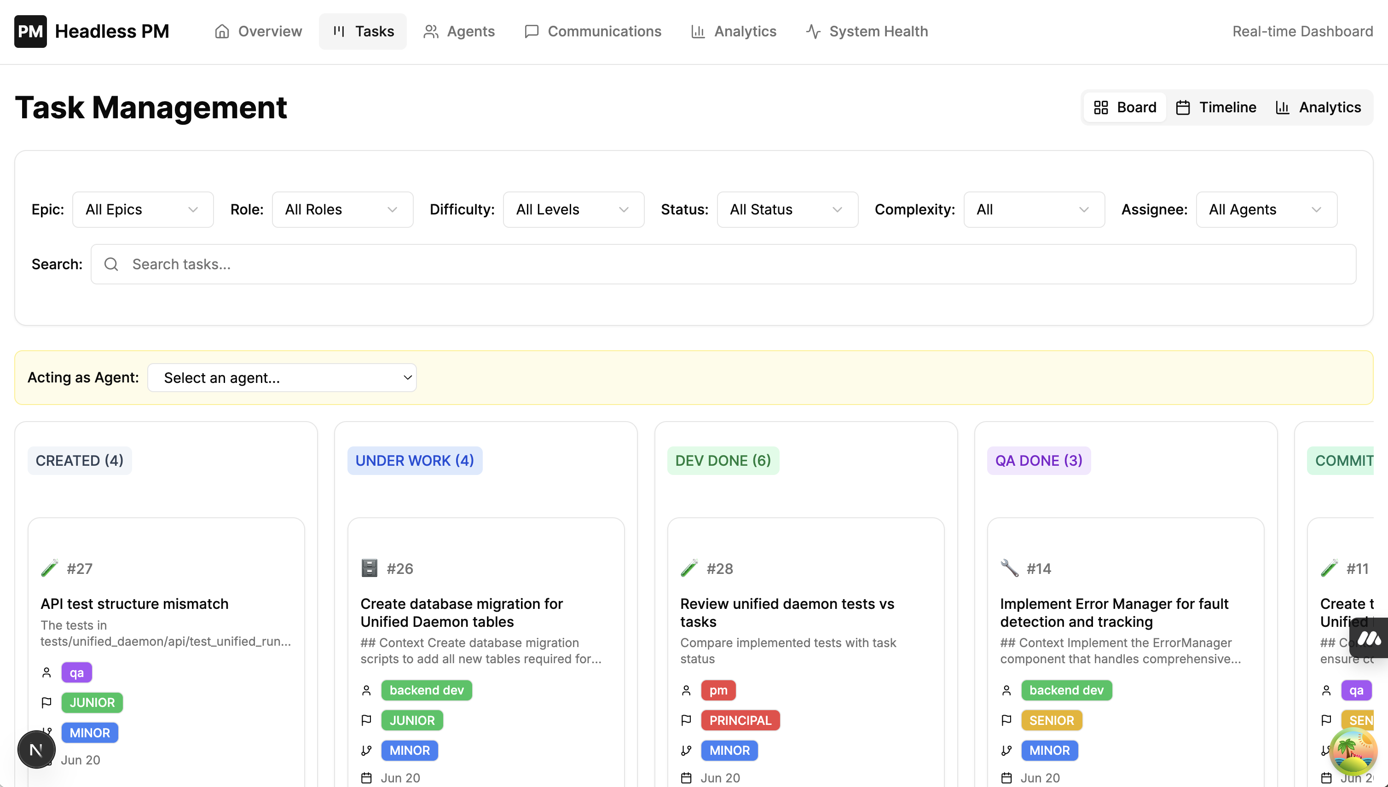The image size is (1388, 787).
Task: Click the Communications chat bubble icon
Action: pyautogui.click(x=531, y=31)
